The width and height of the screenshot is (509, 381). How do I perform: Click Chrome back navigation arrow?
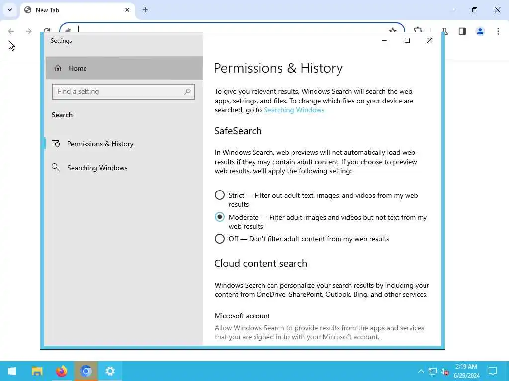(11, 31)
